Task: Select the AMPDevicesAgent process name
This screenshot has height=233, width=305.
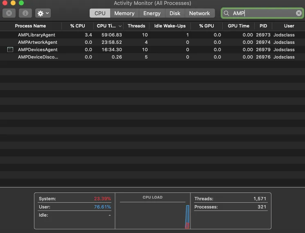Action: coord(38,50)
